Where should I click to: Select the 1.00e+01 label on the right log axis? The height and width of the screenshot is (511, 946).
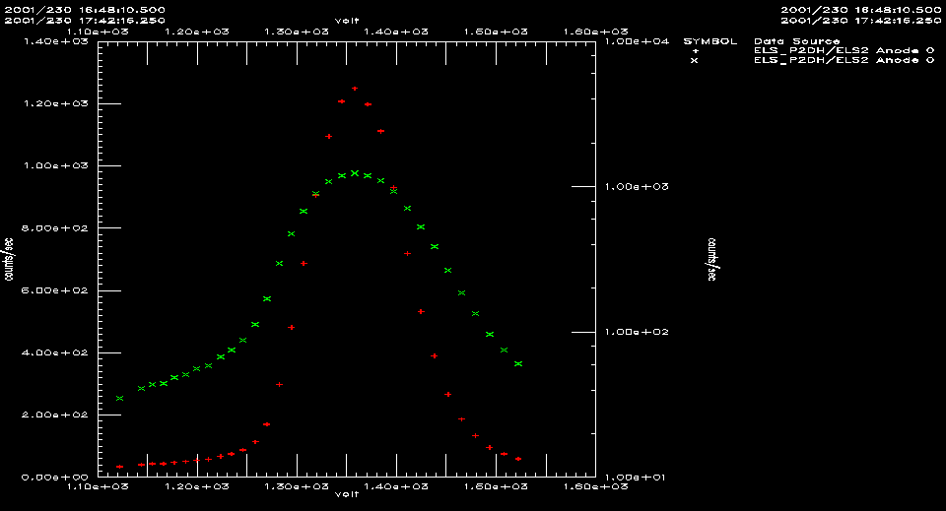637,478
